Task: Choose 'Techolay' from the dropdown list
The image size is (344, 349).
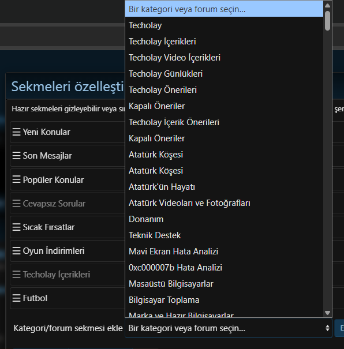Action: (x=224, y=25)
